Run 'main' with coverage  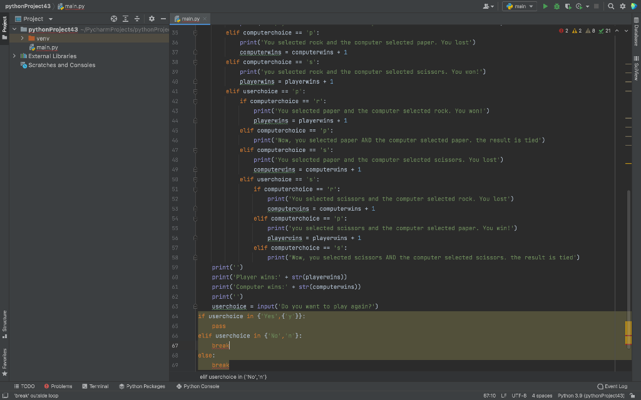coord(567,6)
